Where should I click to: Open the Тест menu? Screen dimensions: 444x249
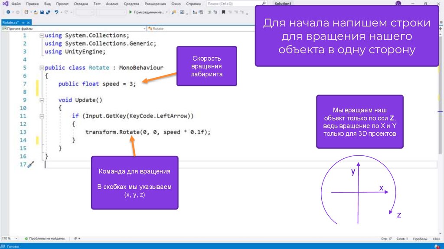tap(97, 3)
